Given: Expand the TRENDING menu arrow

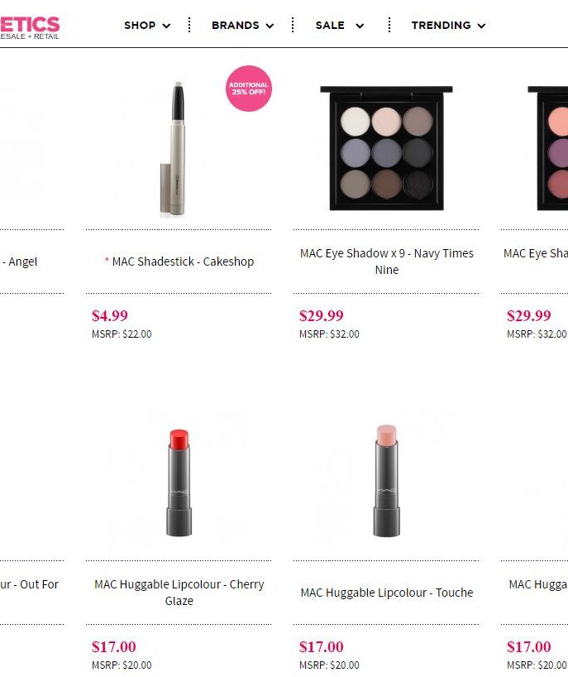Looking at the screenshot, I should coord(481,26).
